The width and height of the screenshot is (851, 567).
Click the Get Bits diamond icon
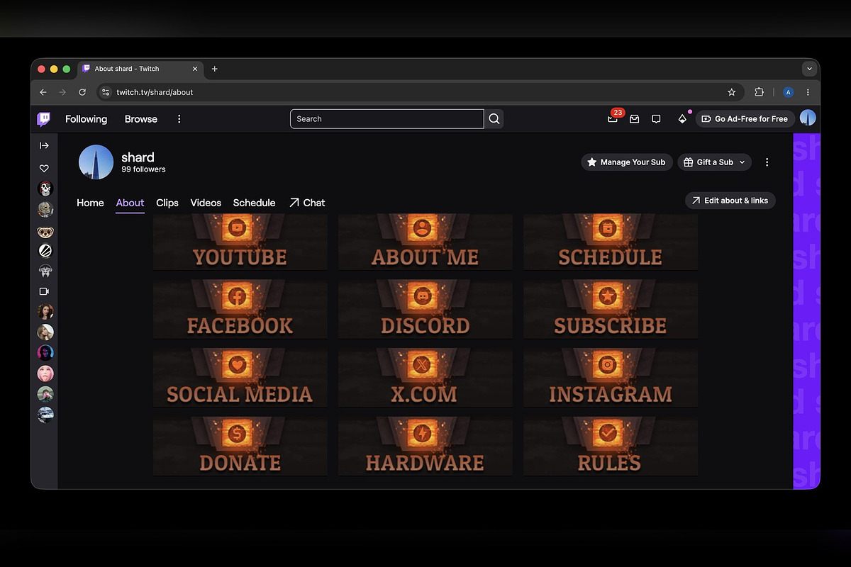[x=682, y=118]
